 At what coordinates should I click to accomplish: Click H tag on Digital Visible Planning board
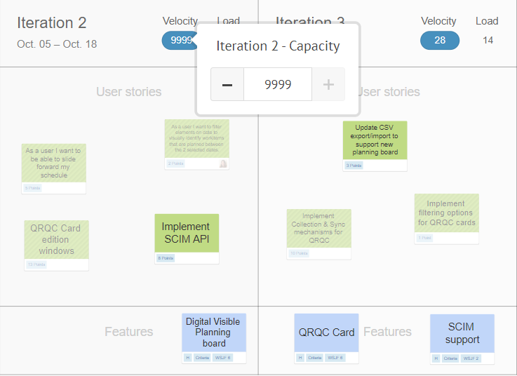187,358
